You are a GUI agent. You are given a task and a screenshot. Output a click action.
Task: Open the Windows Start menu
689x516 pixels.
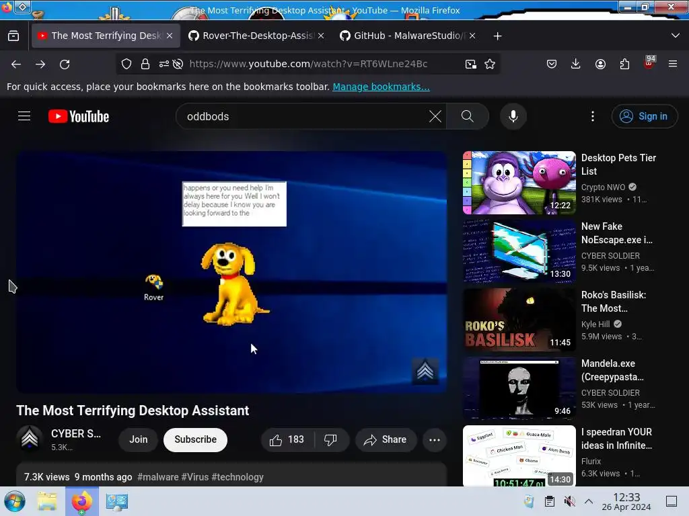point(15,501)
